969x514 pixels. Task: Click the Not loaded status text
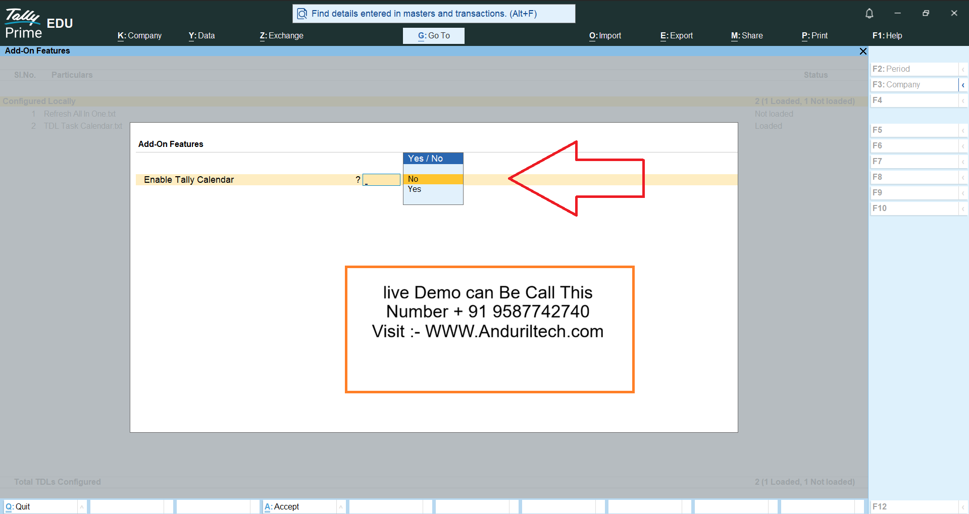point(774,114)
